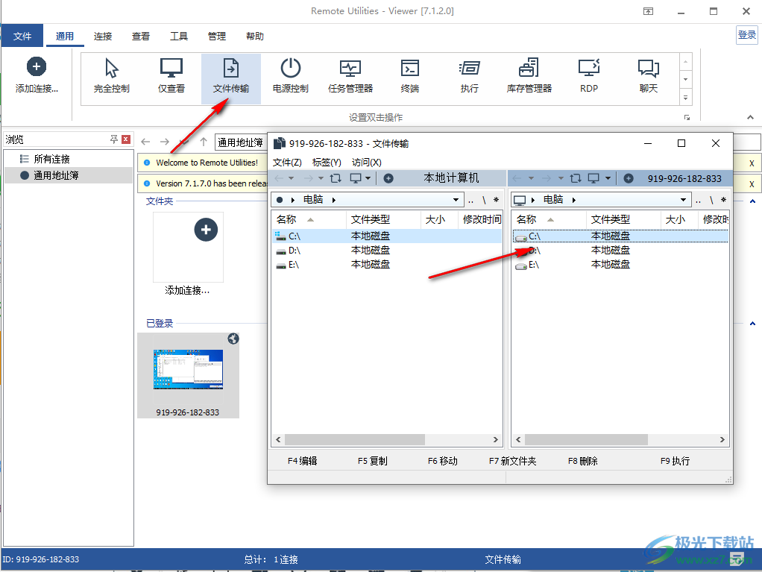
Task: Open the local path dropdown arrow
Action: tap(456, 200)
